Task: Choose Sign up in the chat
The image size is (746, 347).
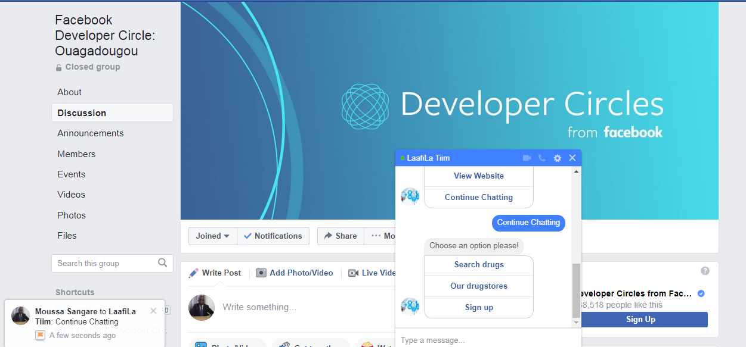Action: [x=479, y=308]
